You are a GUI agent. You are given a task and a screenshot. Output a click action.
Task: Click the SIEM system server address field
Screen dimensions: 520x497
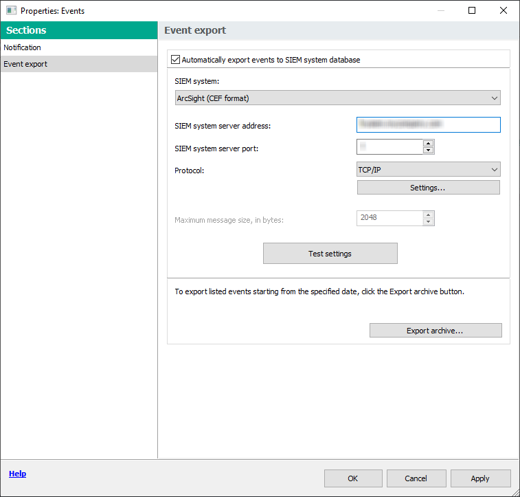tap(428, 124)
